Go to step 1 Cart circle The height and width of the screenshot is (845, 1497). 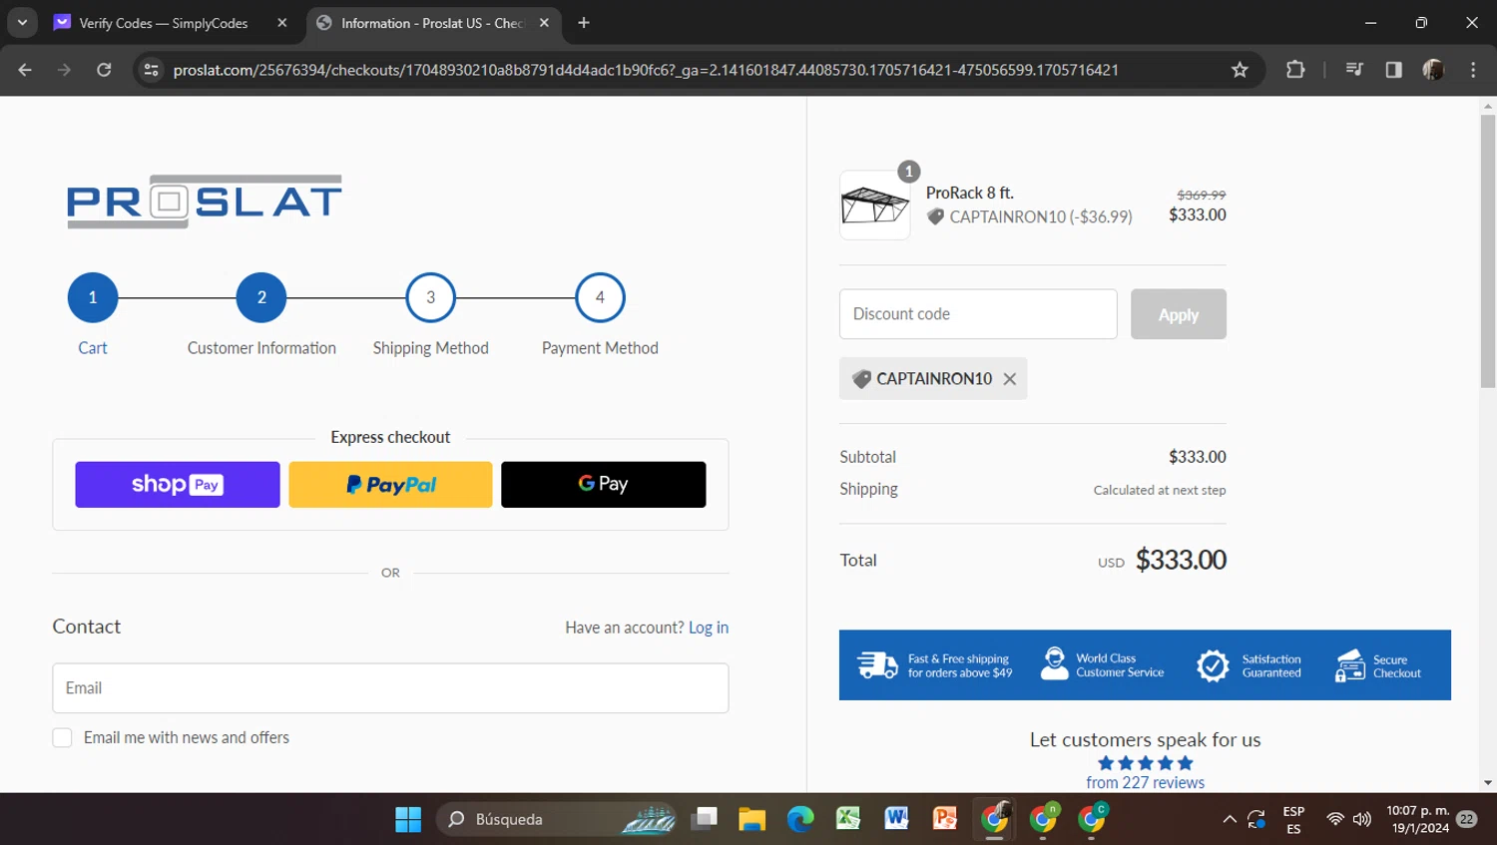(x=93, y=297)
